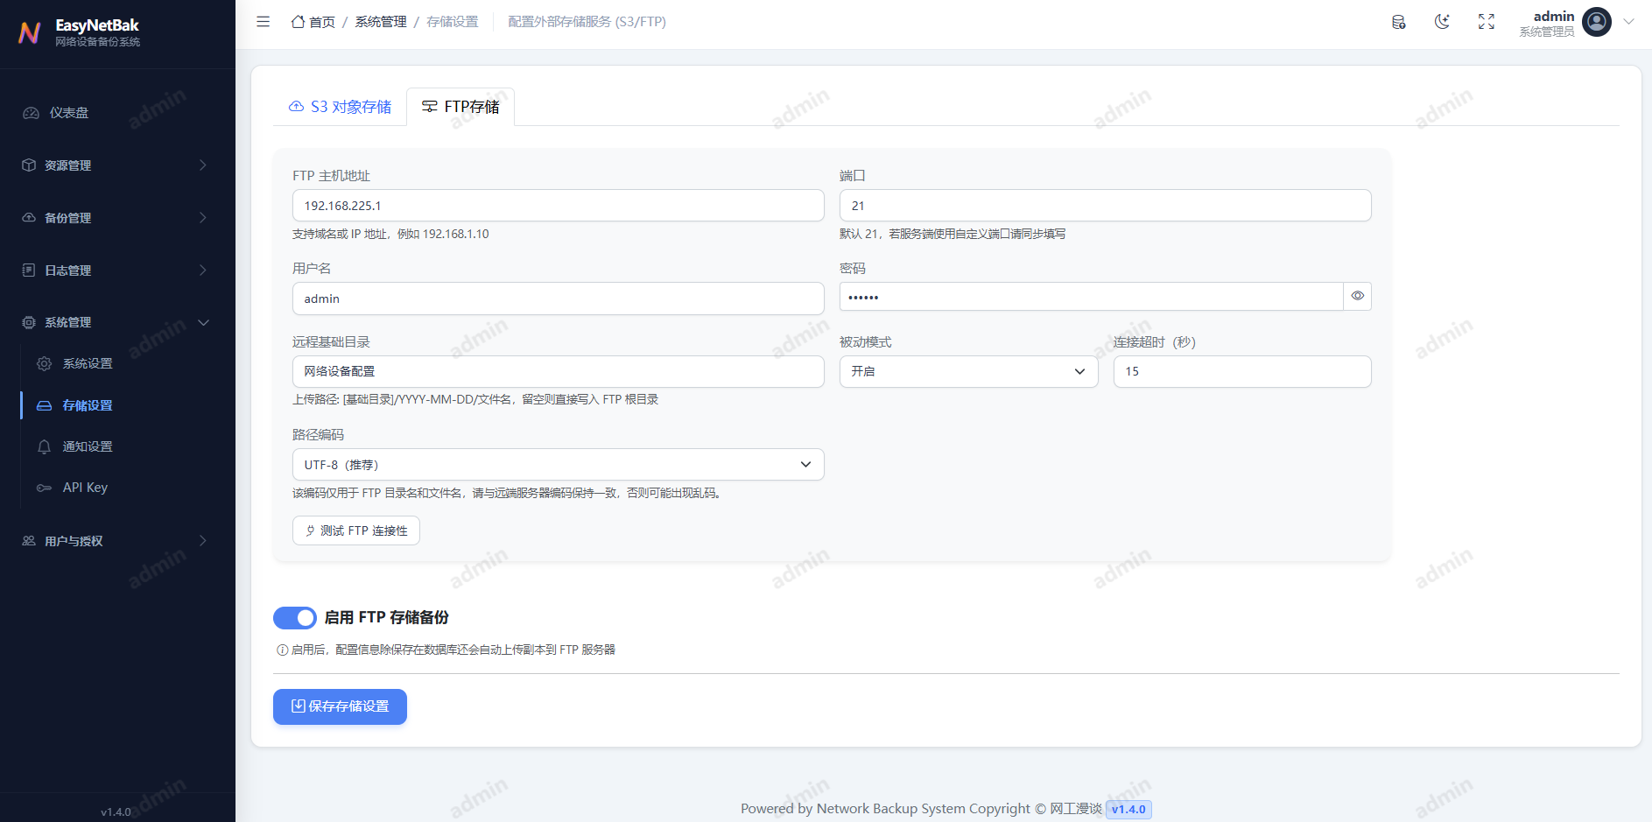
Task: Click 测试 FTP 连接性 button
Action: (356, 530)
